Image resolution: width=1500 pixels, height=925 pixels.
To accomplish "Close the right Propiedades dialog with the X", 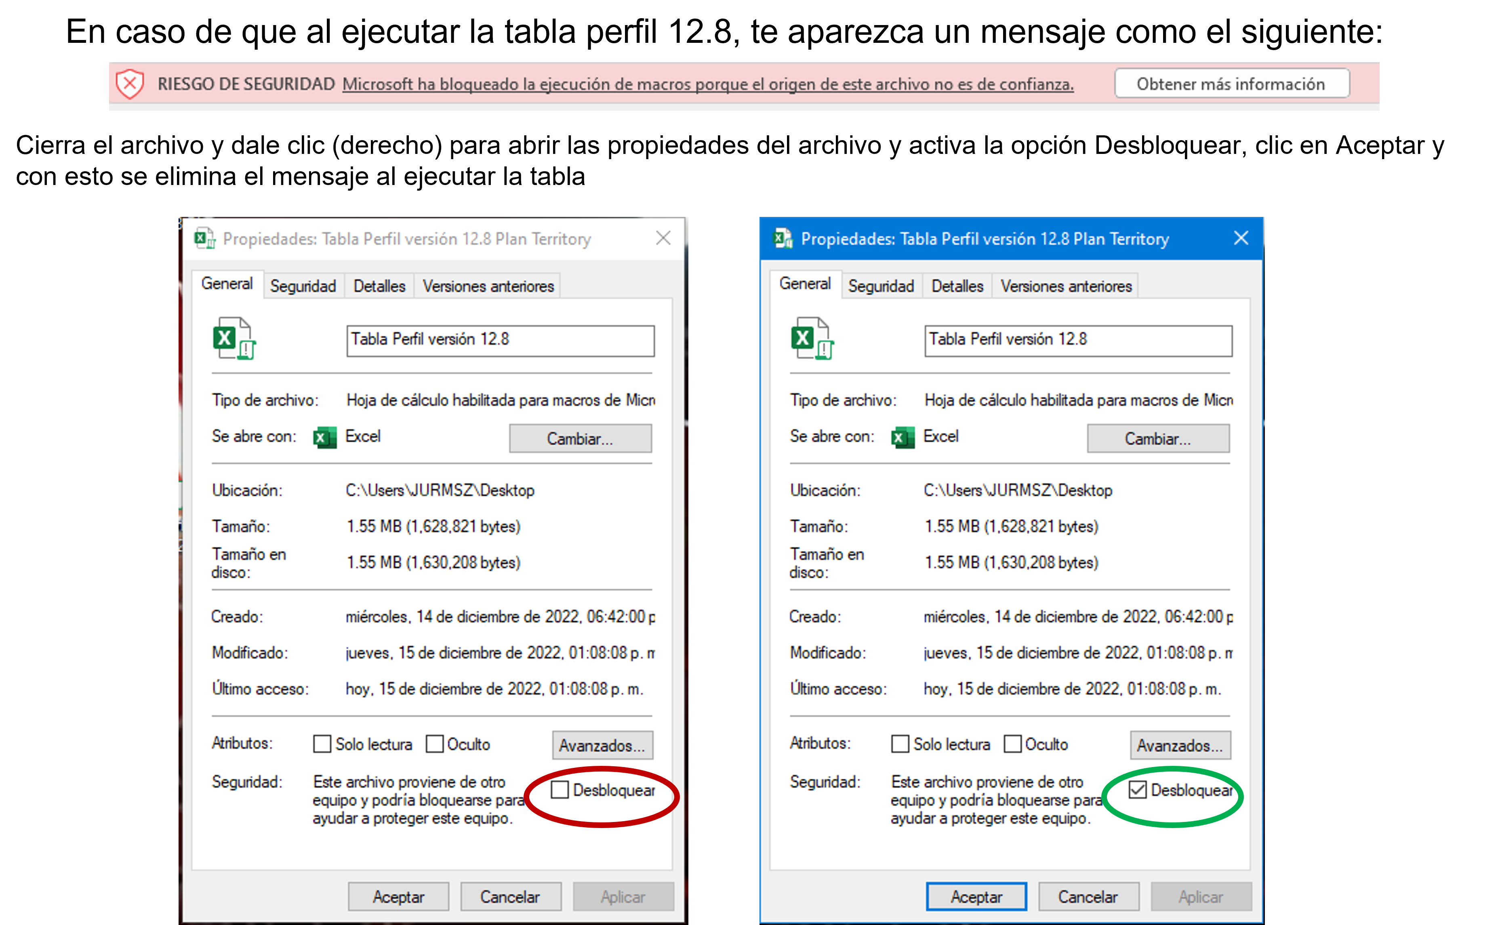I will pos(1241,238).
